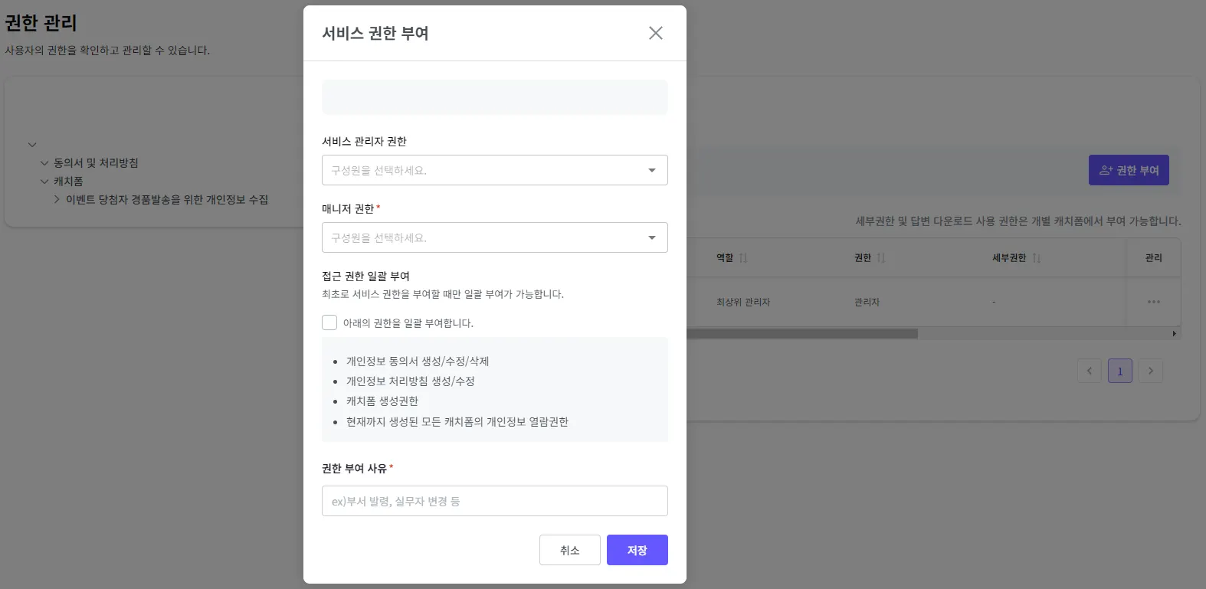Expand the 이벤트 당첨자 경품발송 tree item
The height and width of the screenshot is (589, 1206).
(57, 200)
